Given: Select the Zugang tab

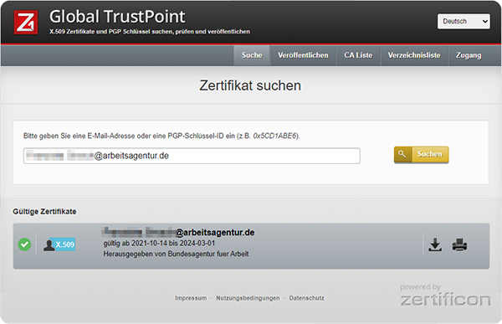Looking at the screenshot, I should point(469,55).
